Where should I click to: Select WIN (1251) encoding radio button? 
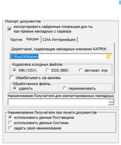14,70
